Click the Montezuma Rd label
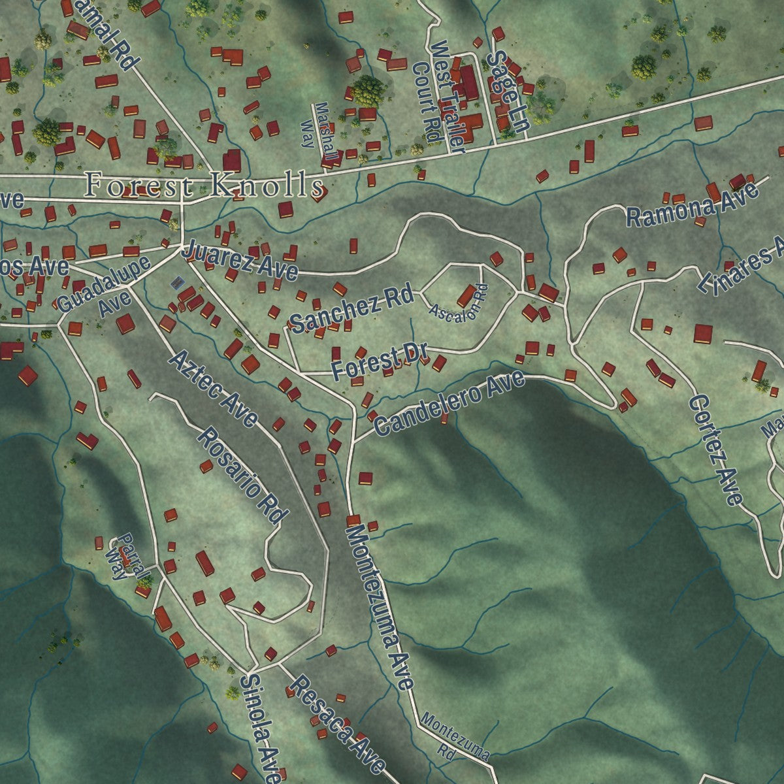Screen dimensions: 784x784 (x=455, y=736)
